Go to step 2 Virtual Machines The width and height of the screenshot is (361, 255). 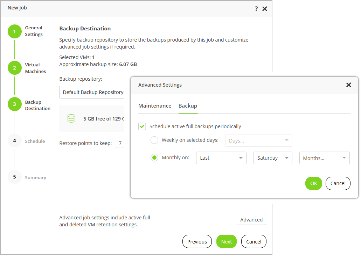(x=14, y=68)
